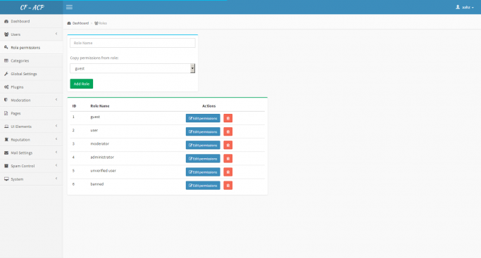
Task: Click the UI Elements laptop icon
Action: point(6,127)
